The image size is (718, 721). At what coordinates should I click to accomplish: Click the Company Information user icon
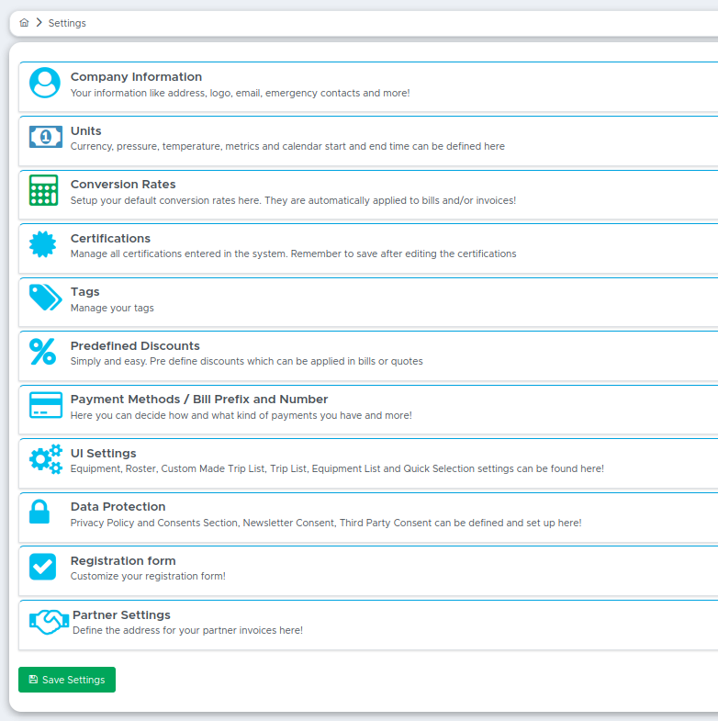45,83
